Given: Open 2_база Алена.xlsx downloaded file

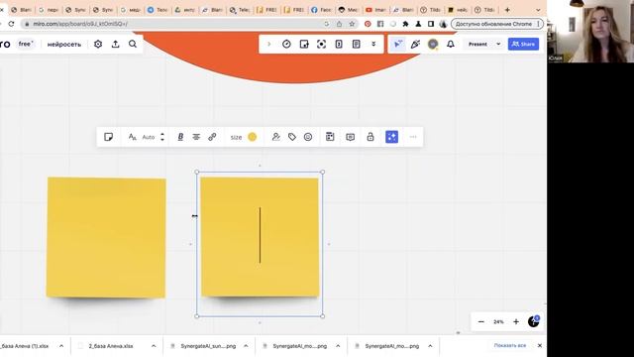Looking at the screenshot, I should tap(111, 346).
